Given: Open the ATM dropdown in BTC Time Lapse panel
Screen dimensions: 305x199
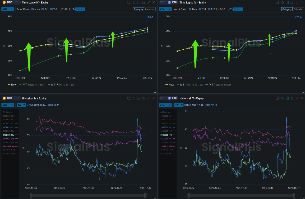Looking at the screenshot, I should (x=8, y=9).
